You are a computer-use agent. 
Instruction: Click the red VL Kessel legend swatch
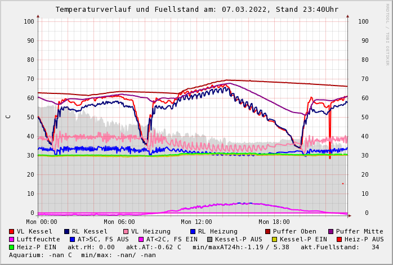point(12,232)
